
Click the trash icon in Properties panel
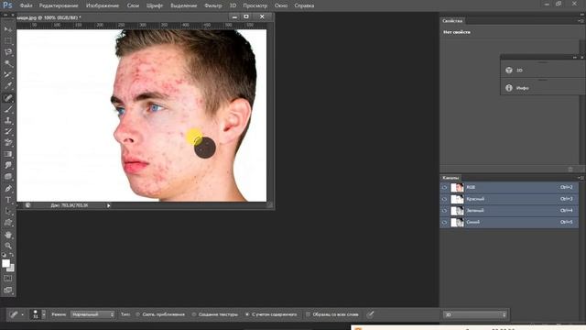[x=570, y=169]
